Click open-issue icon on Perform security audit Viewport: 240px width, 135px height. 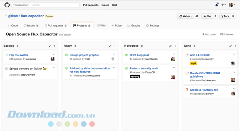tap(127, 68)
